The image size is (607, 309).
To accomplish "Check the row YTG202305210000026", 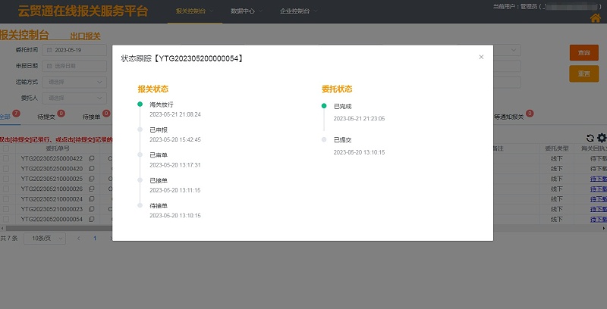I will 6,189.
